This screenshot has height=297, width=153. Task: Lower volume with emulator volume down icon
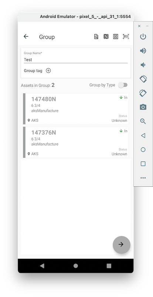click(x=143, y=65)
